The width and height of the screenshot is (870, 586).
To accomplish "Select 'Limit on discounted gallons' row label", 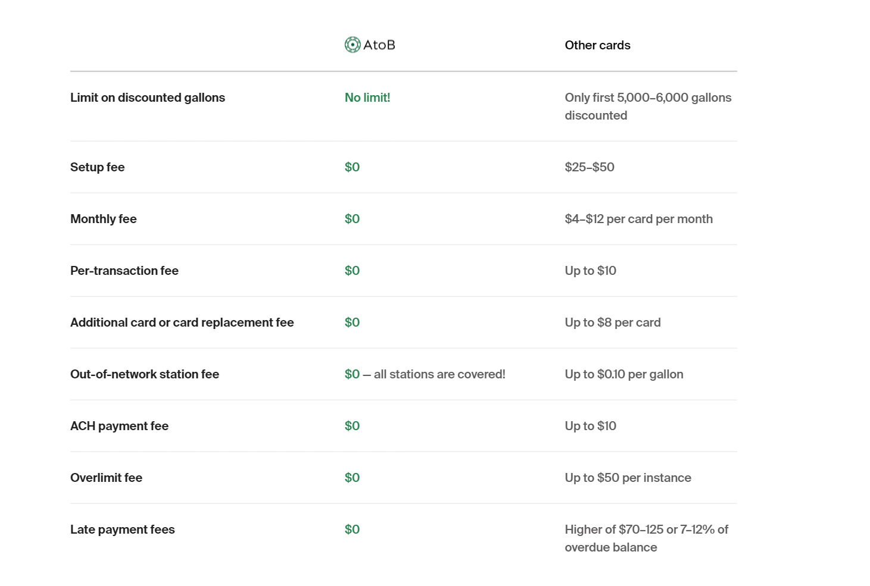I will [148, 98].
